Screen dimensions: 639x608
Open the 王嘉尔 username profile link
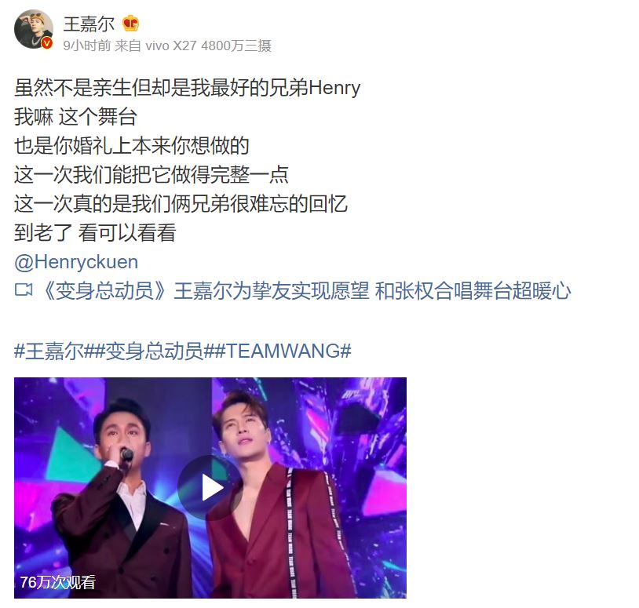[89, 24]
